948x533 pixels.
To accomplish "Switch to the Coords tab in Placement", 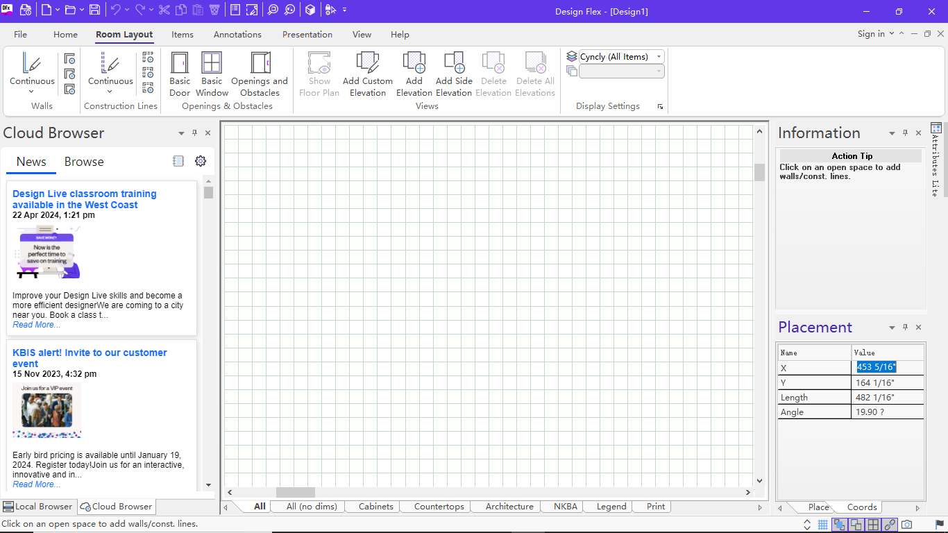I will coord(862,507).
